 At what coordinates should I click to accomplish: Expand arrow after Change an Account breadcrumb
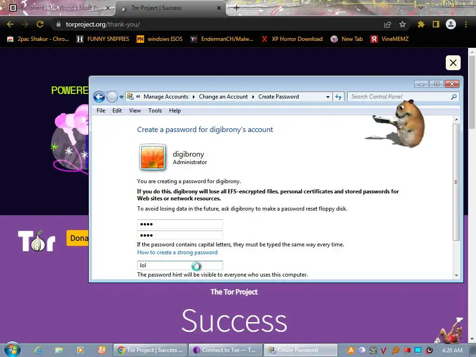(253, 97)
